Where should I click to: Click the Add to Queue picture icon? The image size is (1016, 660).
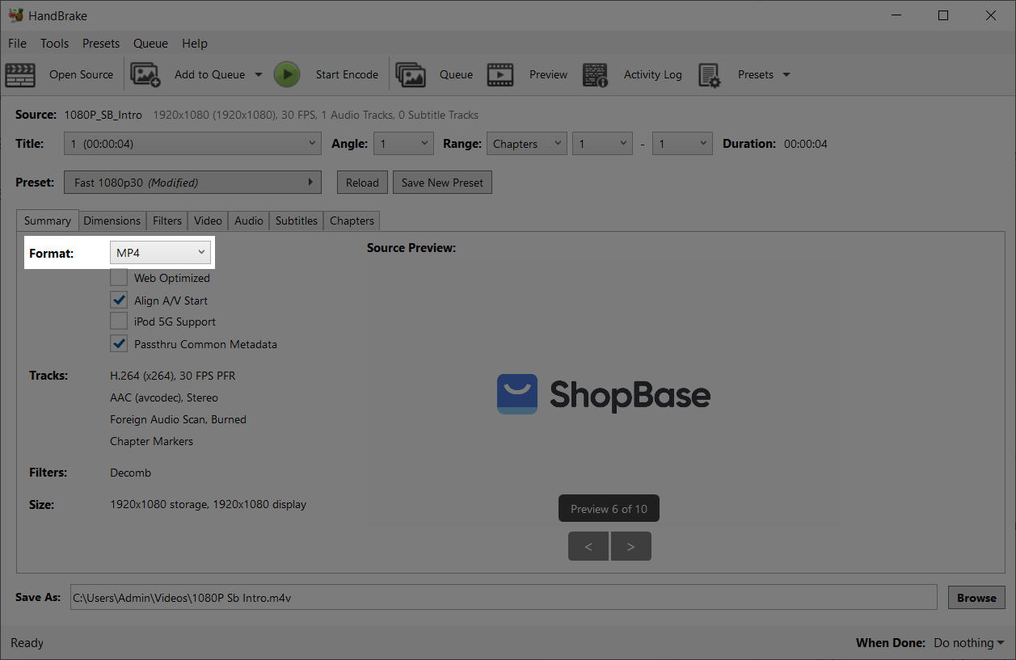pyautogui.click(x=145, y=74)
